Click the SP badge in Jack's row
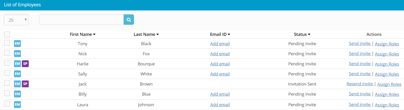This screenshot has width=404, height=110. pyautogui.click(x=25, y=84)
